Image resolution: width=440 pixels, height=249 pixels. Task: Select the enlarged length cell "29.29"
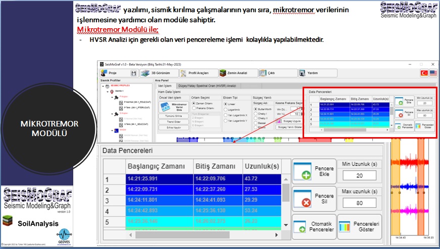coord(262,200)
